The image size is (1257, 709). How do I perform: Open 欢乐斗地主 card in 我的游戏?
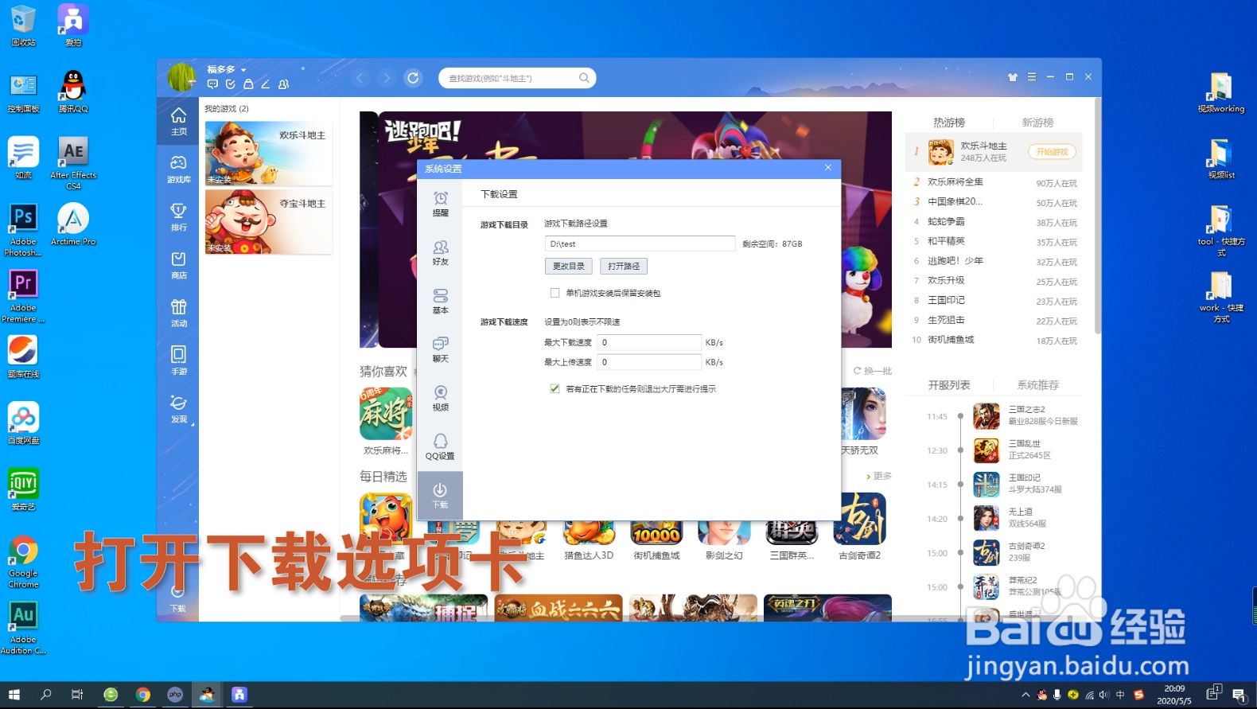tap(269, 154)
